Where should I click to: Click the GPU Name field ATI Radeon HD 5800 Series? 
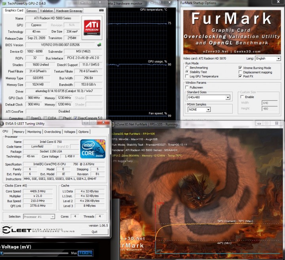tap(53, 18)
